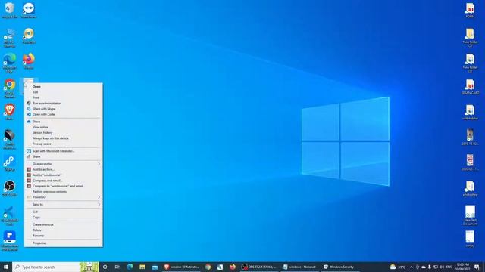Open File Explorer from taskbar
The width and height of the screenshot is (485, 272).
coord(142,267)
